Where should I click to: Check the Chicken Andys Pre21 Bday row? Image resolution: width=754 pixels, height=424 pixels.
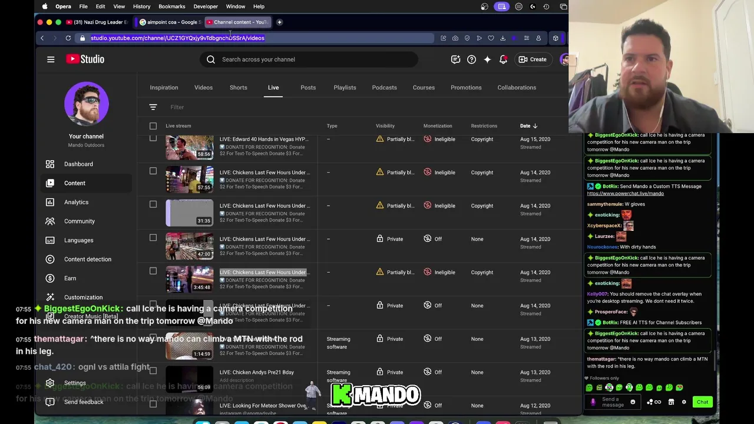tap(153, 371)
